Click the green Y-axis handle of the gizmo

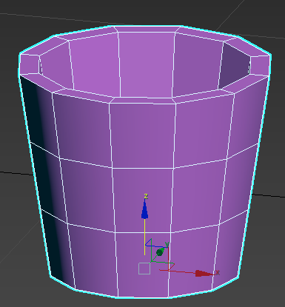[161, 252]
